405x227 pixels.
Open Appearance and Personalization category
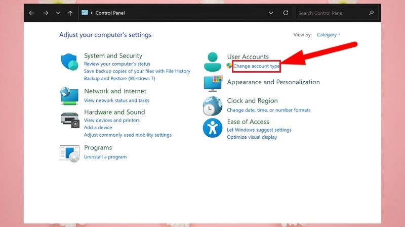click(x=273, y=82)
